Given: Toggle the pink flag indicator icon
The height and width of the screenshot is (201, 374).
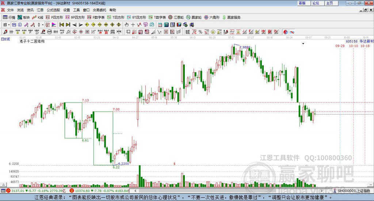Looking at the screenshot, I should point(54,25).
